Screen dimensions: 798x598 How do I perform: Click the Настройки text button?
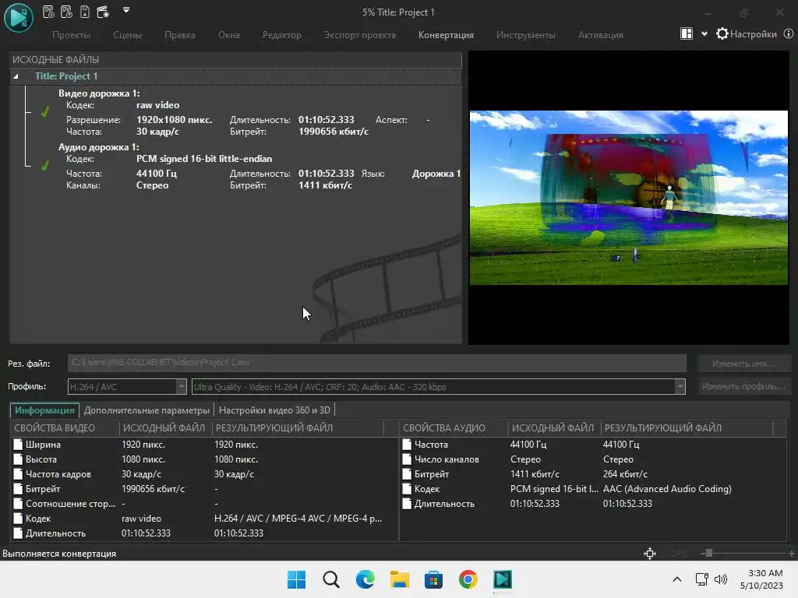coord(754,34)
